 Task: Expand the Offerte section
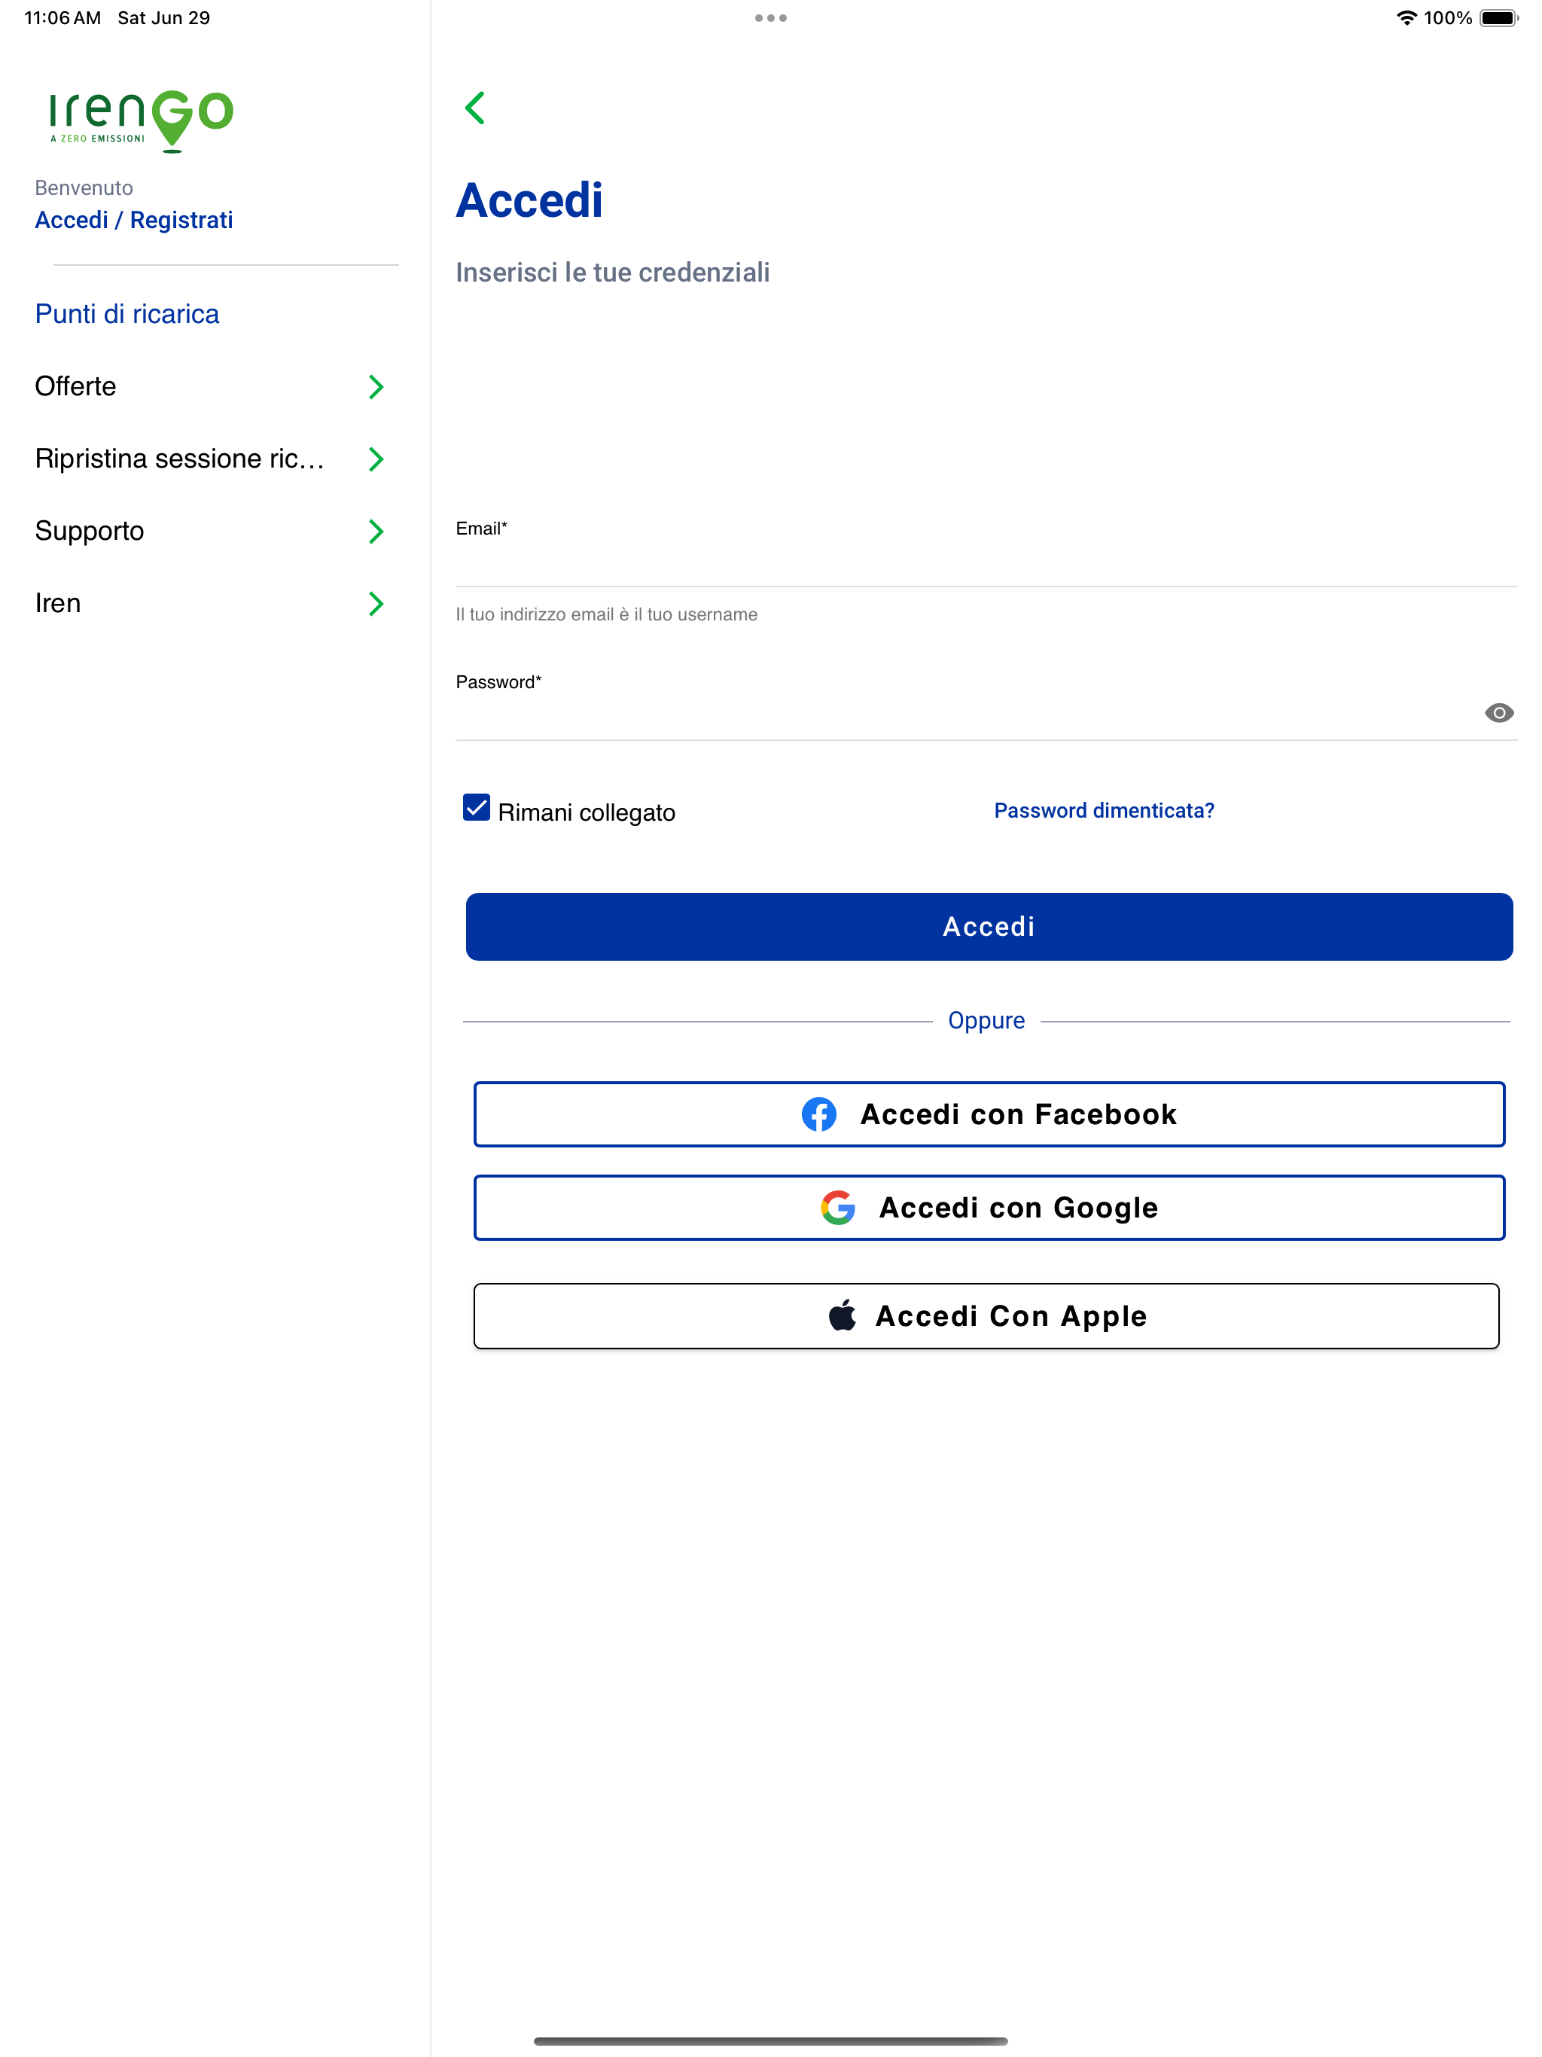(x=376, y=386)
